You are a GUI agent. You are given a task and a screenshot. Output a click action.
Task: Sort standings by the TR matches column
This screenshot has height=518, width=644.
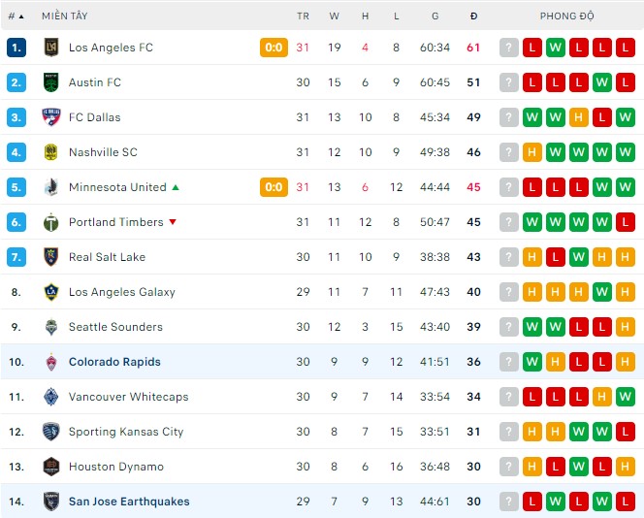pyautogui.click(x=303, y=16)
